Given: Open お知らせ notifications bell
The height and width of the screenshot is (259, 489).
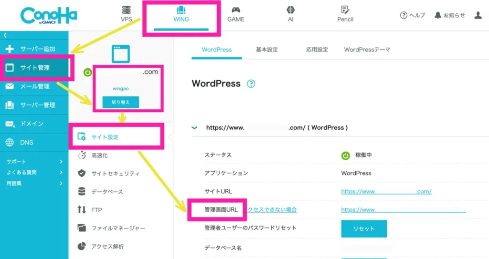Looking at the screenshot, I should click(x=450, y=15).
